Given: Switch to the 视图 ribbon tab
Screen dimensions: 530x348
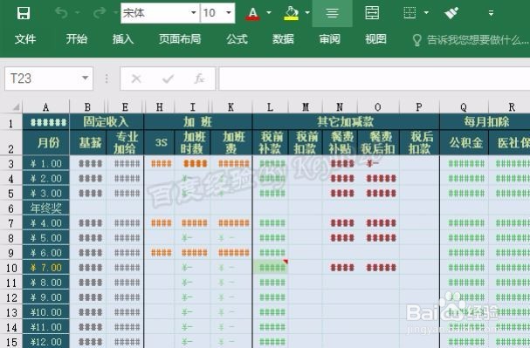Looking at the screenshot, I should pyautogui.click(x=375, y=39).
